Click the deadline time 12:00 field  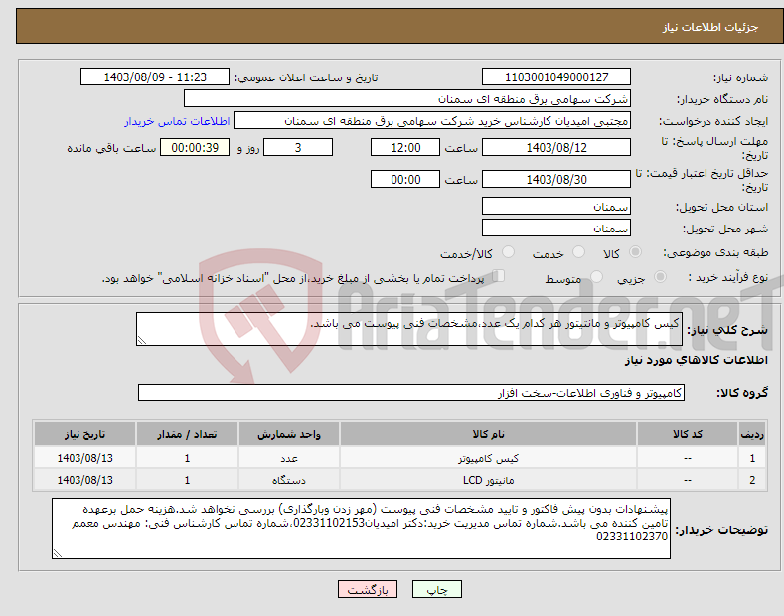click(x=405, y=147)
